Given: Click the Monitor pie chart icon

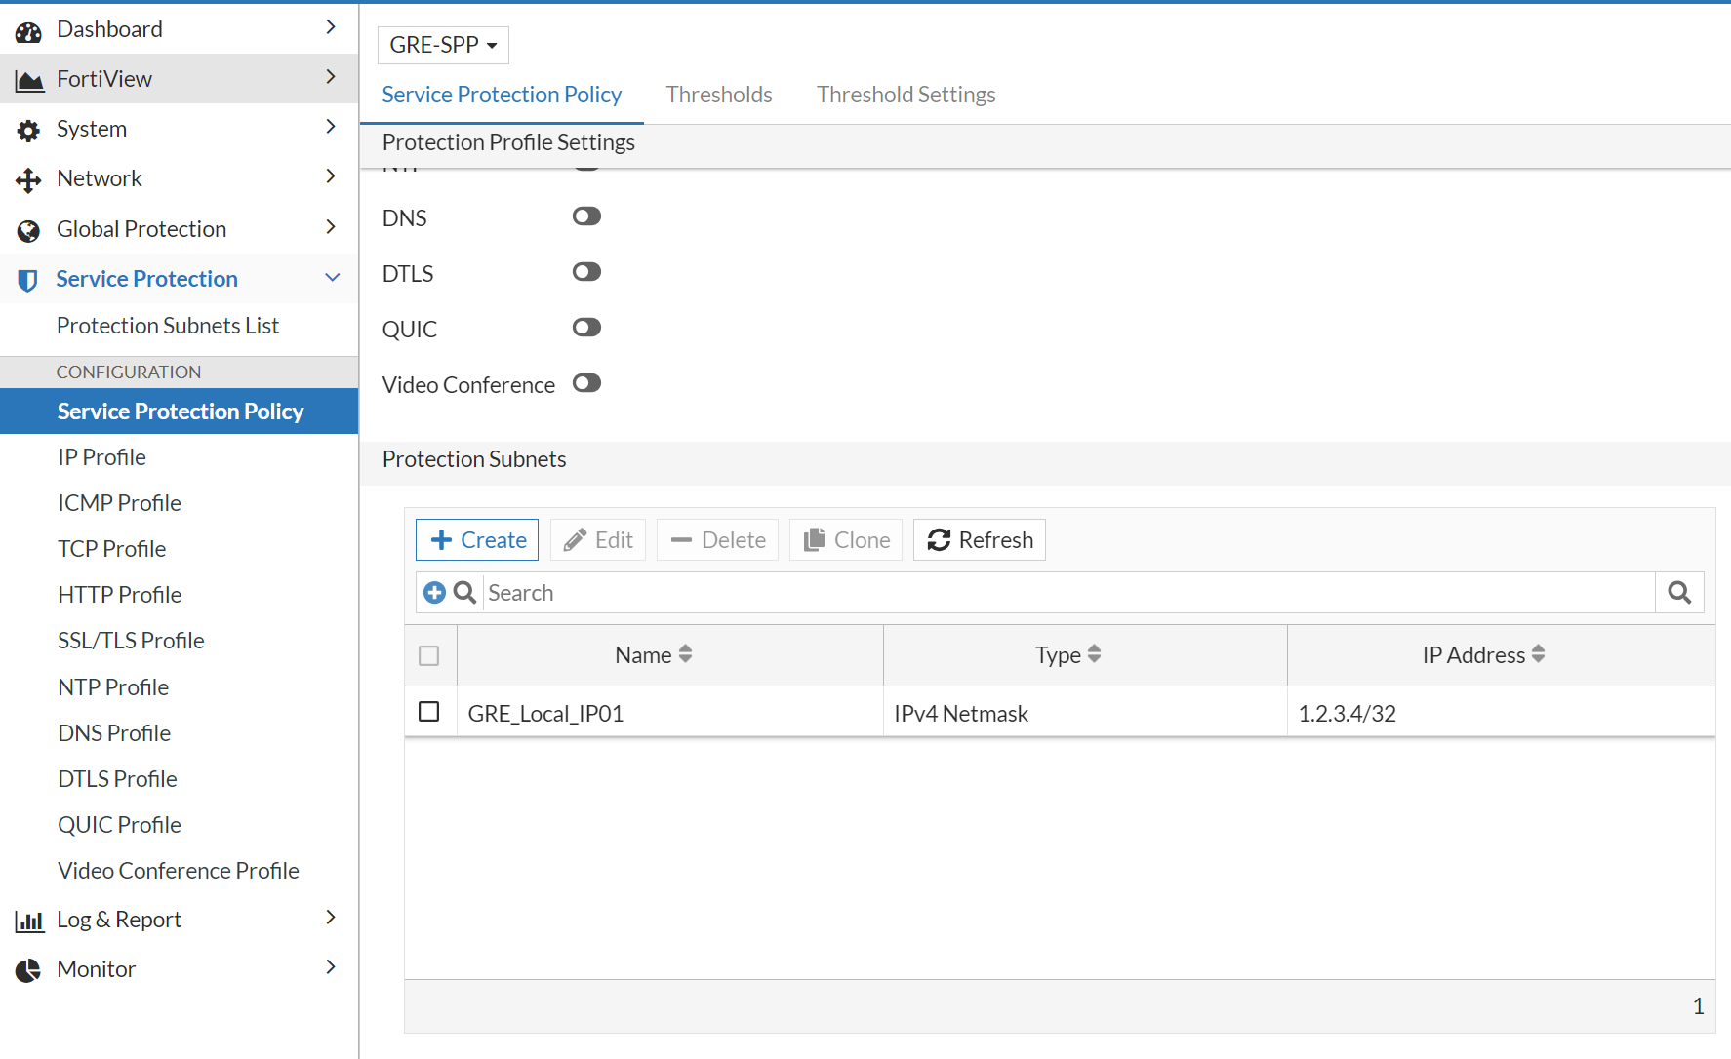Looking at the screenshot, I should tap(28, 968).
